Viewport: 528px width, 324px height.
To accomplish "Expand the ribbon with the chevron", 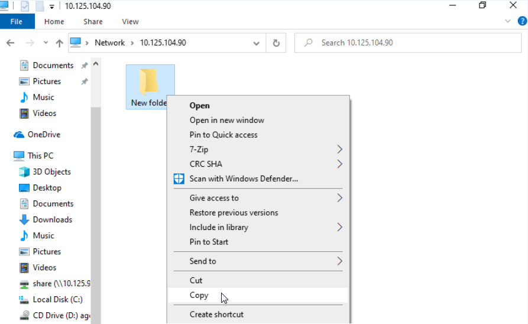I will 508,21.
